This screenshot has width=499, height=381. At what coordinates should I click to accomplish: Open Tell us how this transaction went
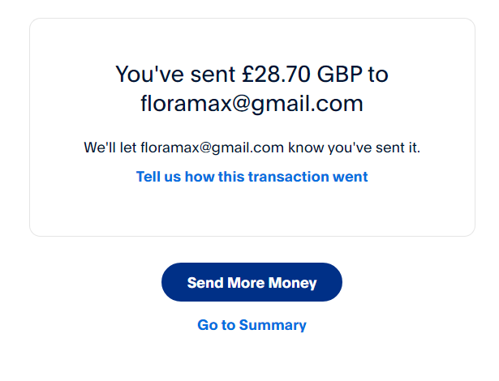click(x=252, y=177)
